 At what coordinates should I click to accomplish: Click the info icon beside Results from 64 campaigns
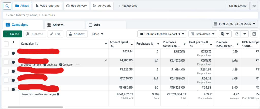(x=58, y=94)
